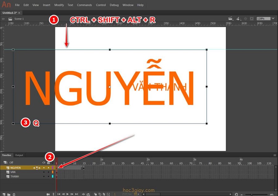Switch to the Output tab
The image size is (278, 196).
click(19, 155)
